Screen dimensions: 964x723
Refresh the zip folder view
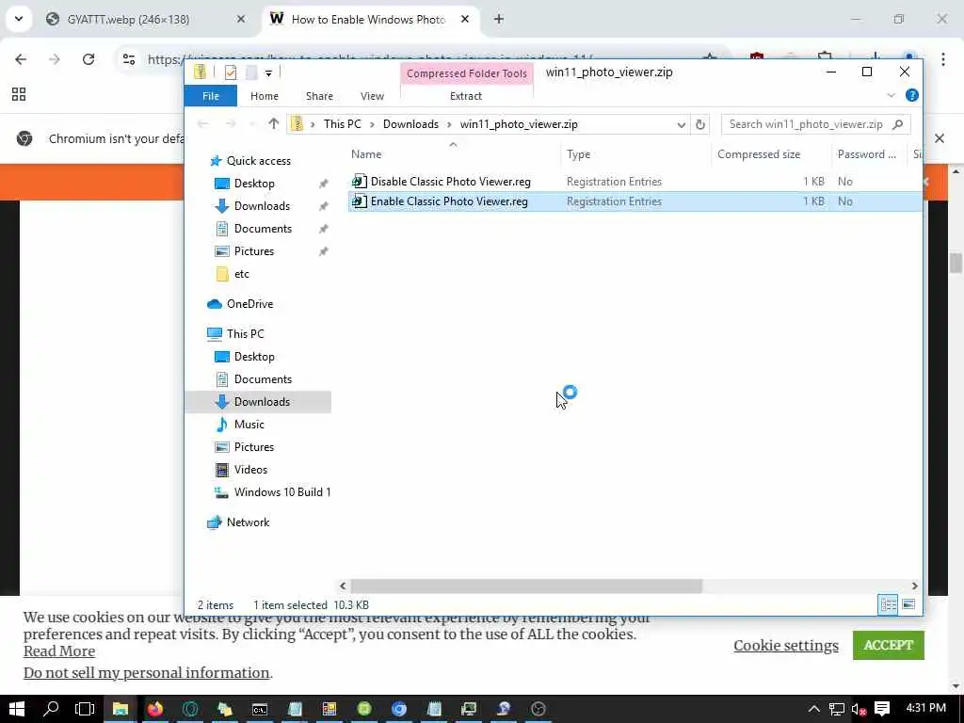tap(699, 125)
